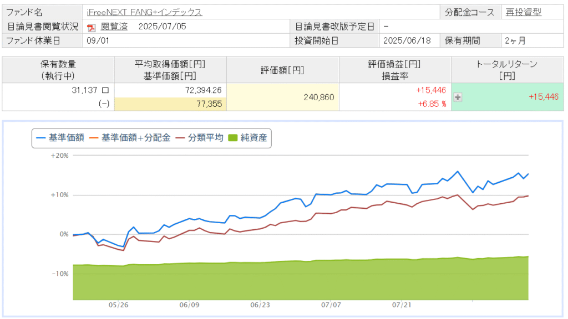Open the iFreeNEXT FANG+インデックス fund link
The width and height of the screenshot is (568, 319).
coord(145,12)
